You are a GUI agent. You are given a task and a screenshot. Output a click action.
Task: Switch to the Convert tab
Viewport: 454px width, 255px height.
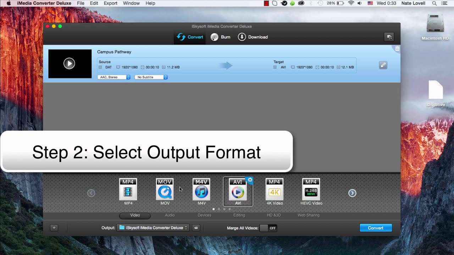tap(190, 37)
